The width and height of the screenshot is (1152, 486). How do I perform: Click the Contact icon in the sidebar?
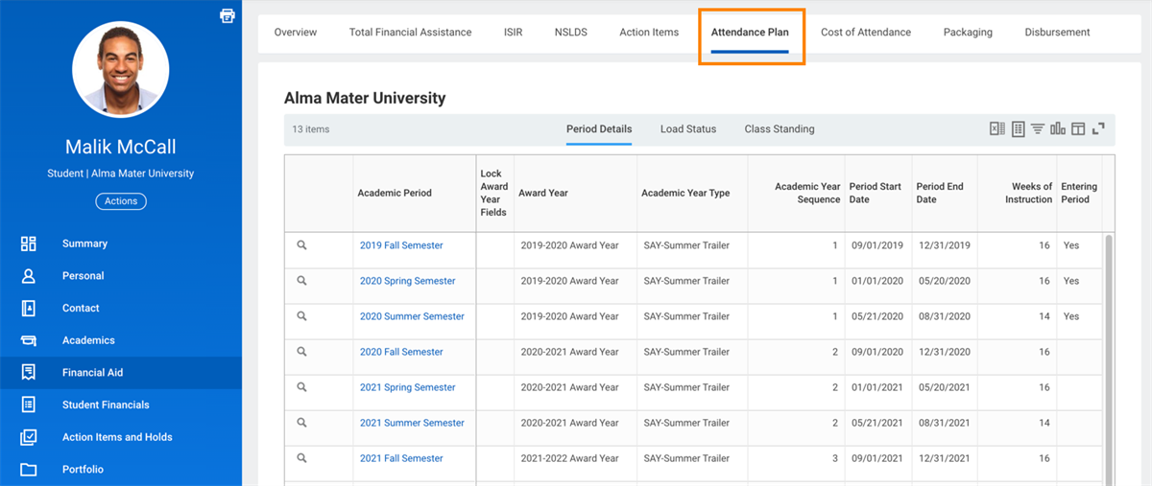click(29, 309)
